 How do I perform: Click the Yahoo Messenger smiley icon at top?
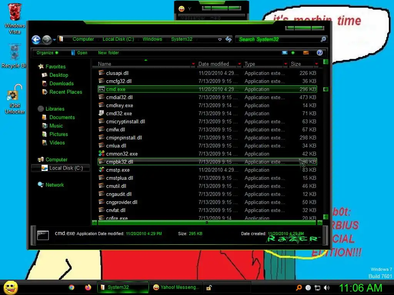click(182, 9)
